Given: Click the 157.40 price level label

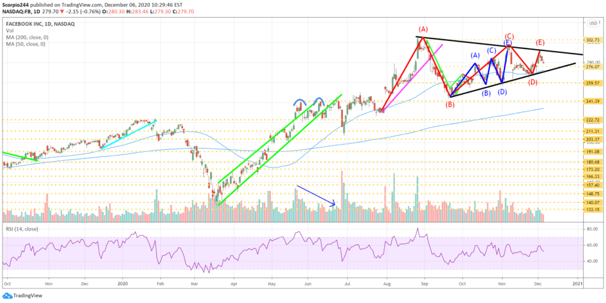Looking at the screenshot, I should (593, 185).
